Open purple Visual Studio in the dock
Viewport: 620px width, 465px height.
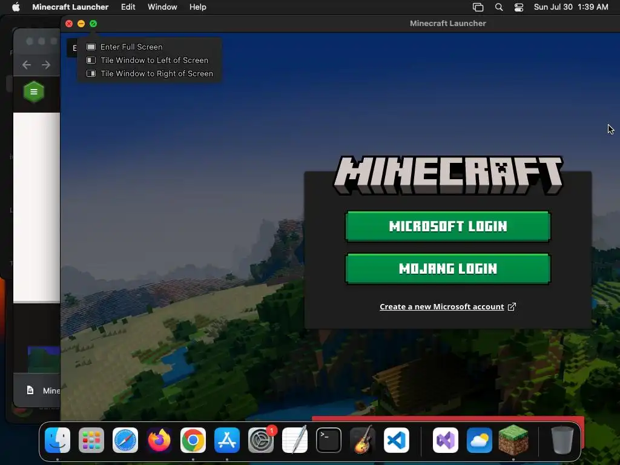point(446,440)
